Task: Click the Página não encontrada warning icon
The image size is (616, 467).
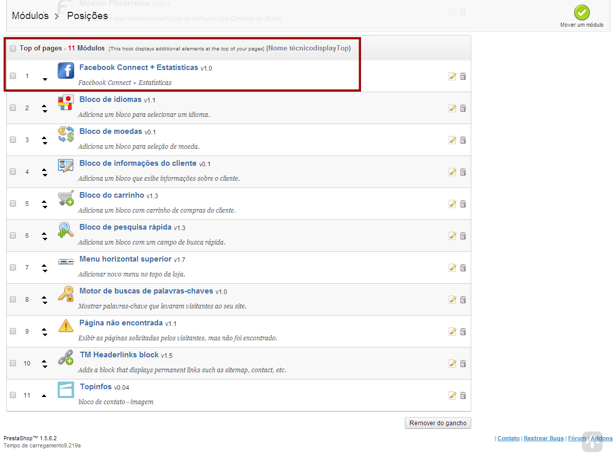Action: [x=65, y=326]
